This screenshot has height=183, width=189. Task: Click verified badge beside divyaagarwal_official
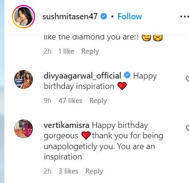tap(127, 75)
